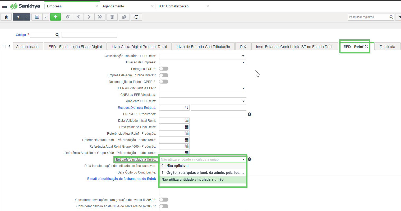Click the Home icon in toolbar
The width and height of the screenshot is (401, 211).
click(6, 17)
